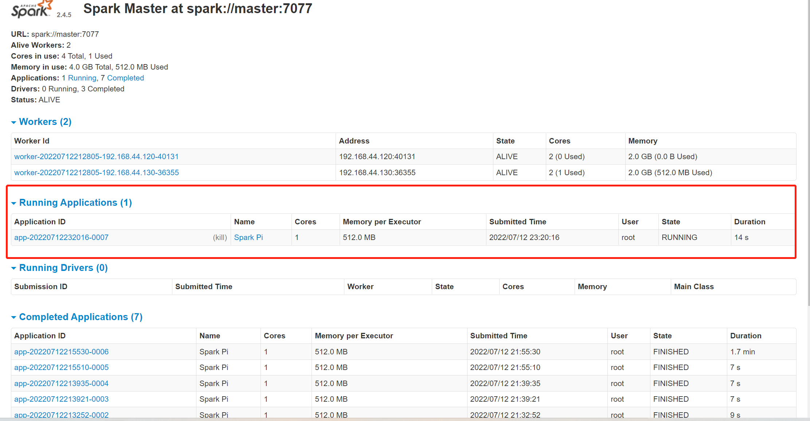Collapse the Completed Applications section
The height and width of the screenshot is (421, 810).
click(x=13, y=318)
